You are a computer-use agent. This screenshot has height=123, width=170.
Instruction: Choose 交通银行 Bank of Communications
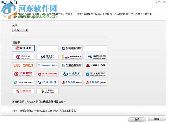point(48,82)
